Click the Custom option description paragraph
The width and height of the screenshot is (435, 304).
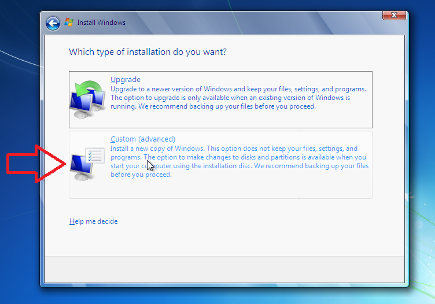(x=239, y=162)
